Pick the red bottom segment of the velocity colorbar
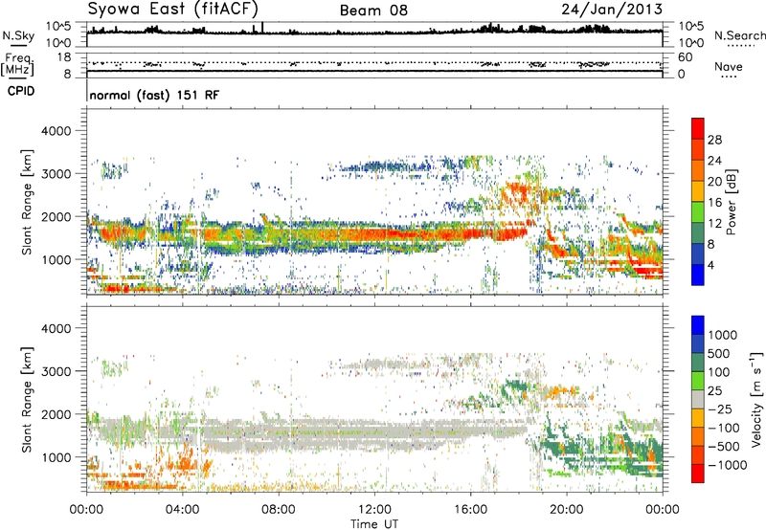Screen dimensions: 766x530 coord(698,474)
